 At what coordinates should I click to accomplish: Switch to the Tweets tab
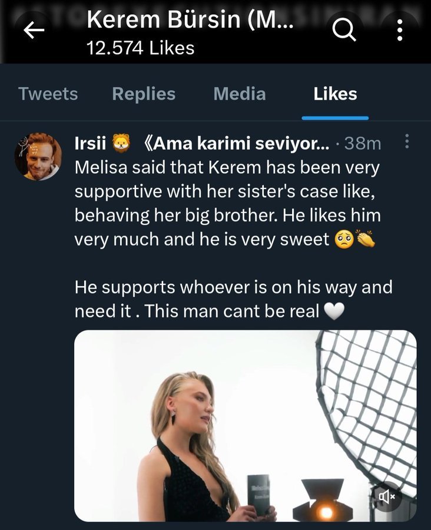coord(48,94)
